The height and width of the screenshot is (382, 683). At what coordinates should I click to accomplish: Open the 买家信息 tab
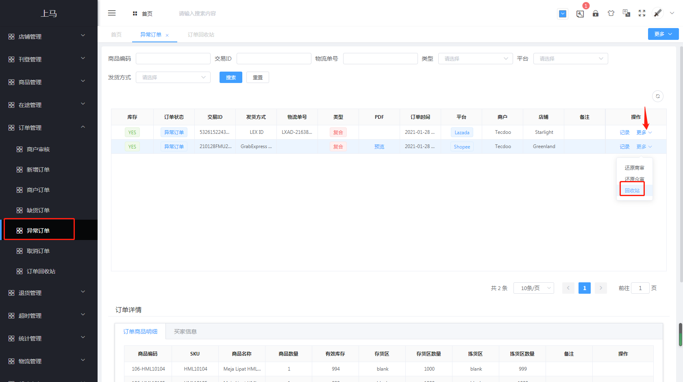pyautogui.click(x=185, y=332)
